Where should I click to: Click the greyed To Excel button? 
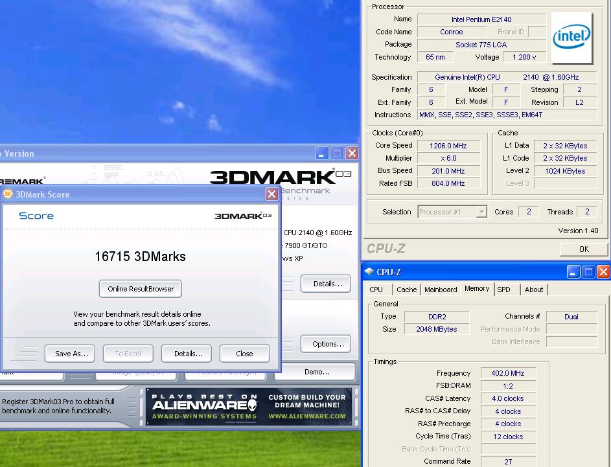[128, 353]
